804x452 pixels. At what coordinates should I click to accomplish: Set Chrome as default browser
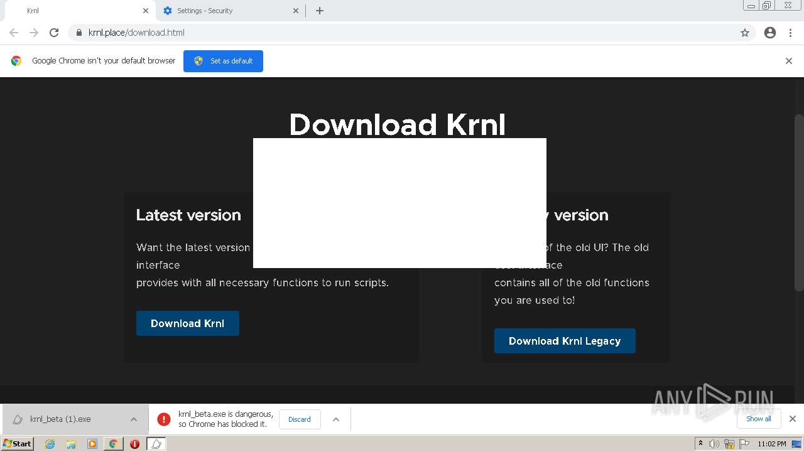click(x=223, y=61)
